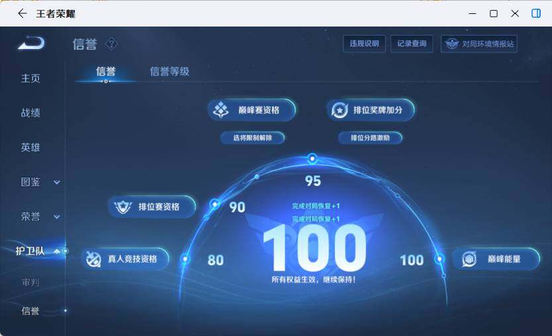Click the 80 threshold value

(x=215, y=260)
